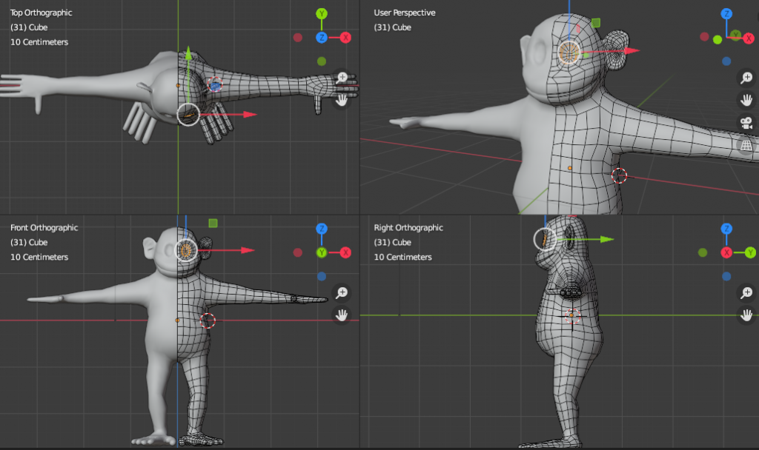This screenshot has height=450, width=759.
Task: Click '(31) Cube' text in Right Orthographic view
Action: [x=393, y=242]
